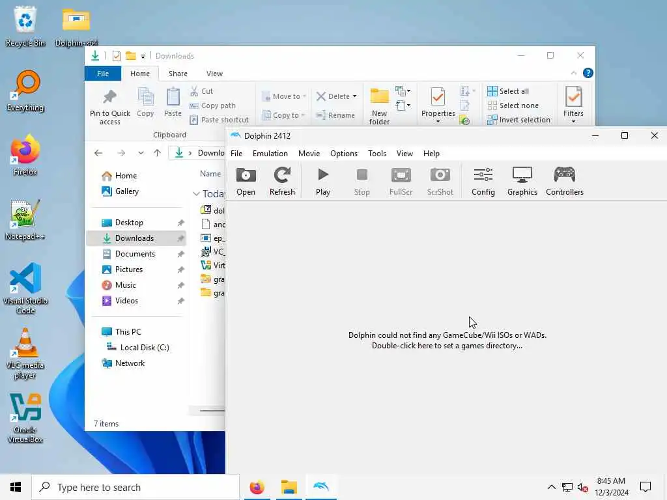The height and width of the screenshot is (500, 667).
Task: Switch to View tab in File Explorer
Action: 214,74
